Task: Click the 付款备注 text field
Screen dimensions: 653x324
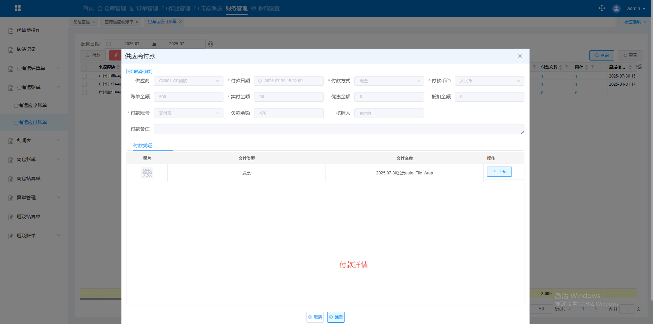Action: (338, 129)
